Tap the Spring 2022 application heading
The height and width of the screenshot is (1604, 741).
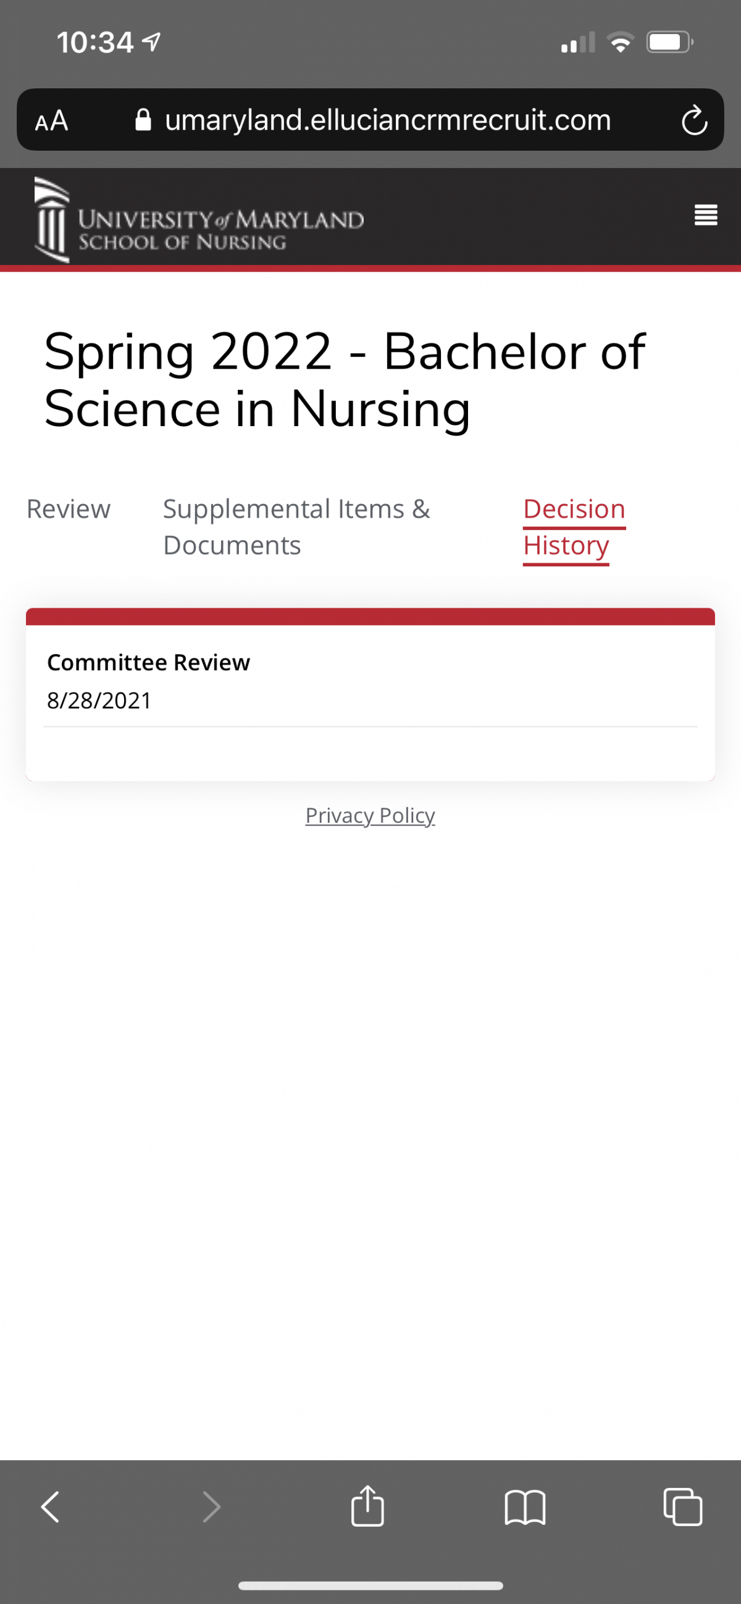point(345,380)
